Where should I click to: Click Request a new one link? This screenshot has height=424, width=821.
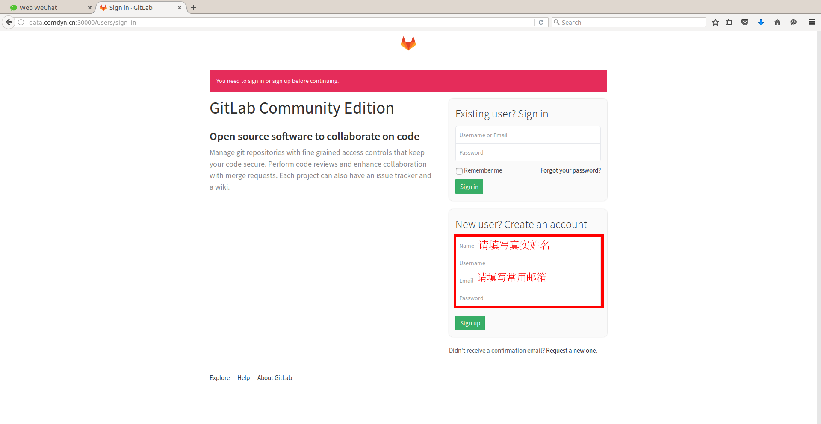click(571, 351)
